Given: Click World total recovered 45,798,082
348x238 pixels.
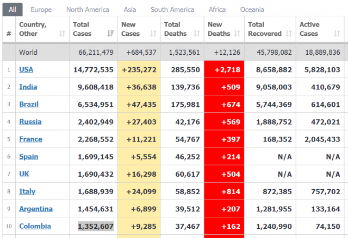Looking at the screenshot, I should coord(274,52).
